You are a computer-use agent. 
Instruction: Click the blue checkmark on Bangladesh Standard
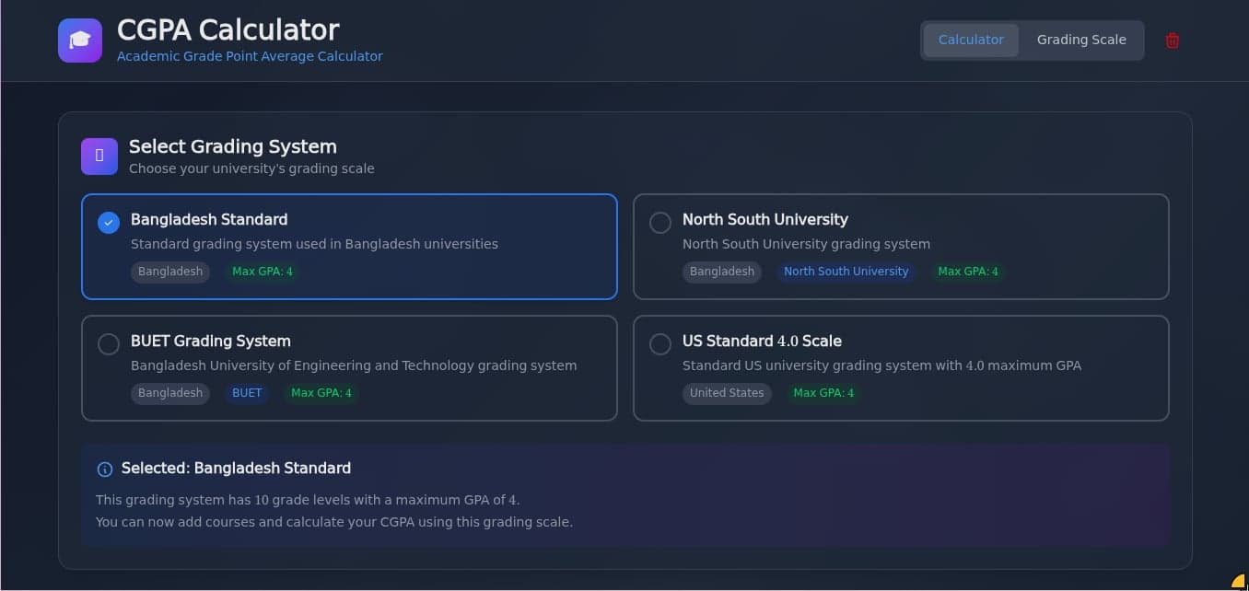(x=108, y=222)
